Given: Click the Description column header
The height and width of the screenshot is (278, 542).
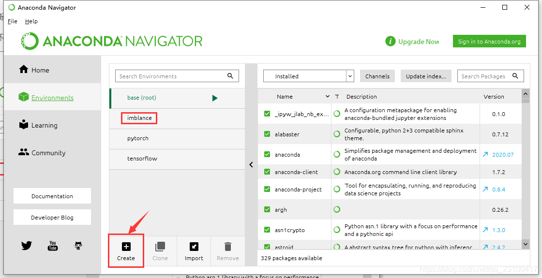Looking at the screenshot, I should pyautogui.click(x=361, y=97).
